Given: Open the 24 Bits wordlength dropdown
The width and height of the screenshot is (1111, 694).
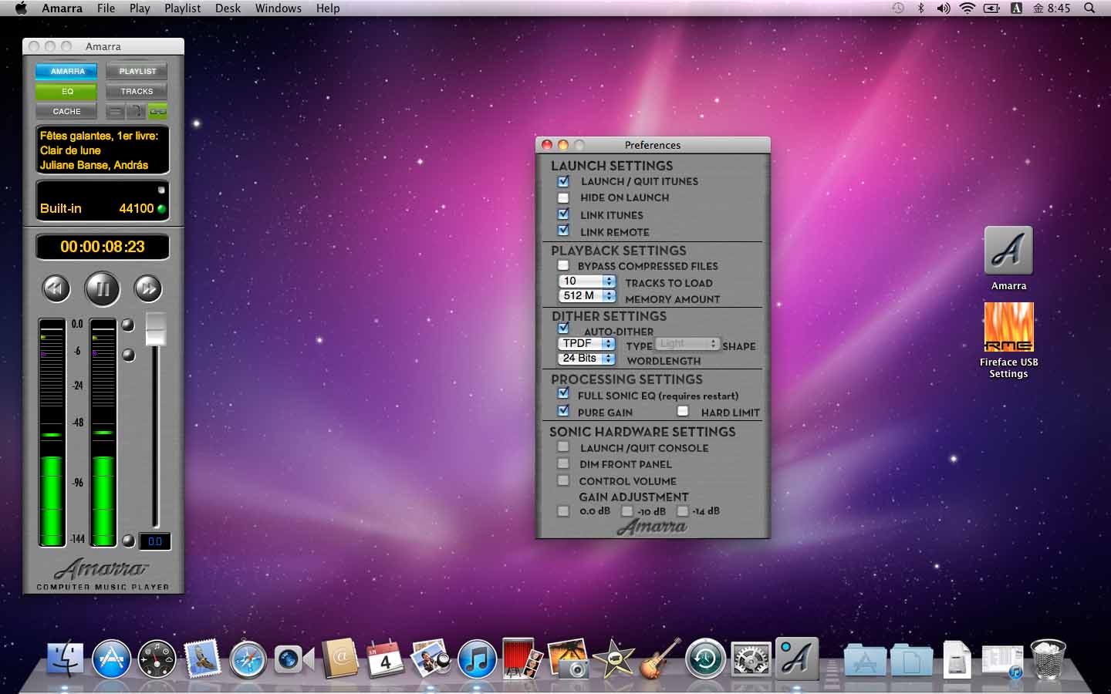Looking at the screenshot, I should coord(587,358).
